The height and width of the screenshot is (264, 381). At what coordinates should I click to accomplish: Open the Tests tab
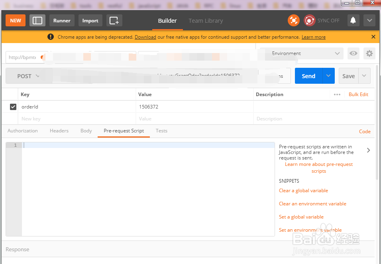point(161,131)
